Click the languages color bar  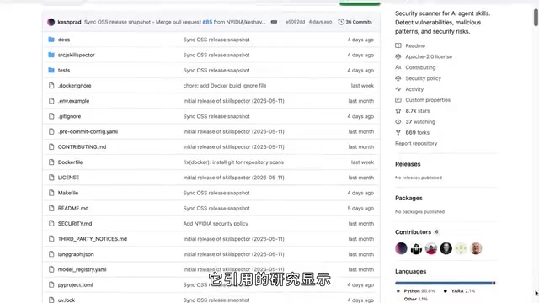coord(446,283)
